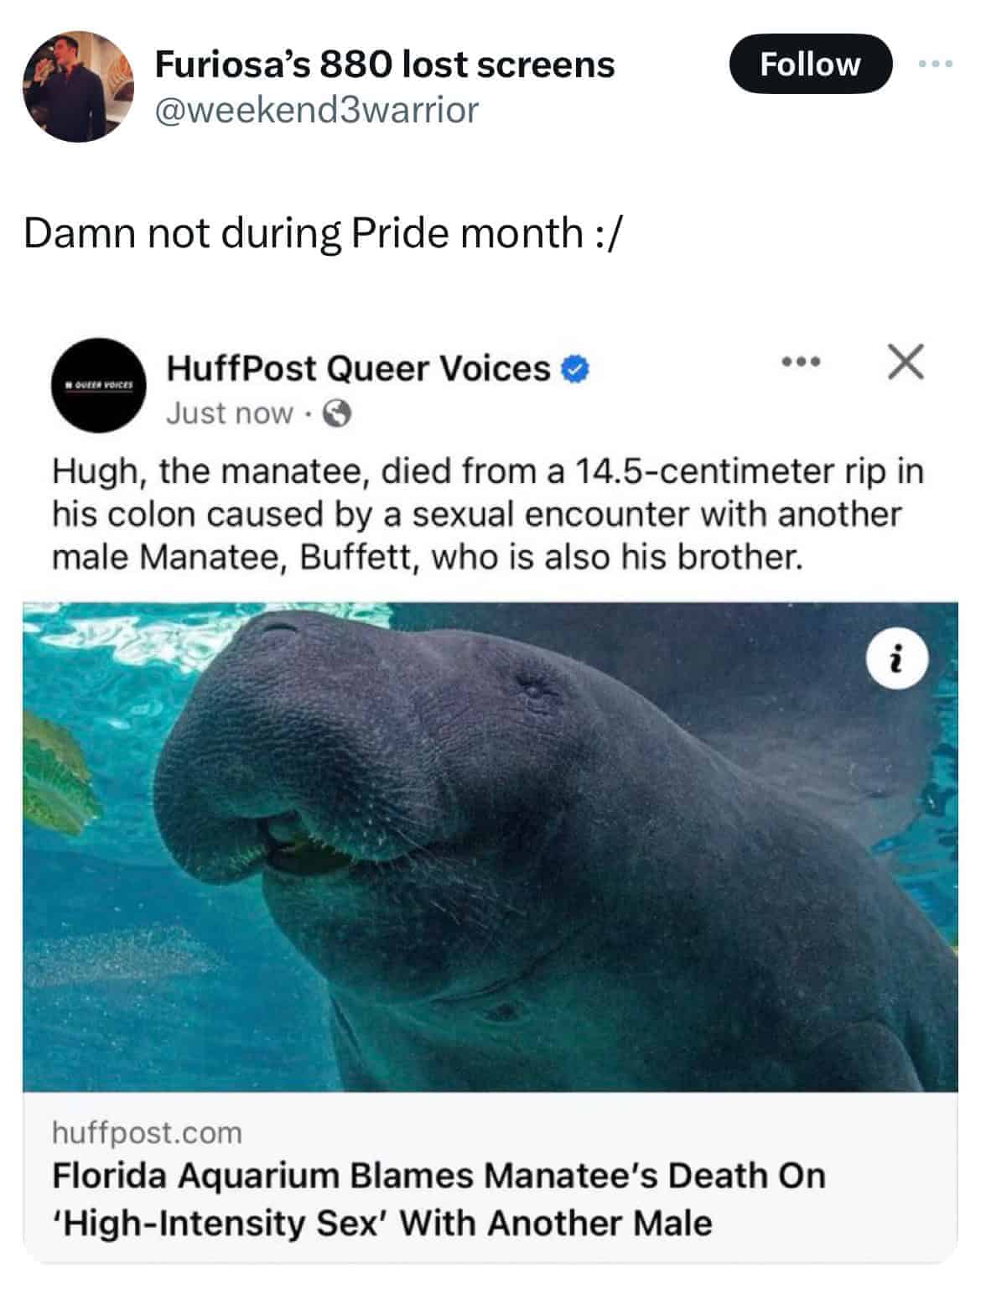Open the Florida Aquarium Blames Manatee's Death headline

[x=439, y=1199]
